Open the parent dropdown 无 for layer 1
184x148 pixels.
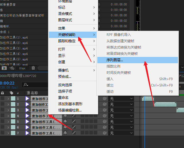pyautogui.click(x=121, y=99)
